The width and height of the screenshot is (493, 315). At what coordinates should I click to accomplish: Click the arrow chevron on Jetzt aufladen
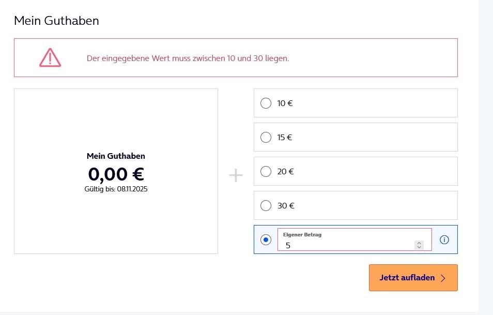click(x=443, y=278)
